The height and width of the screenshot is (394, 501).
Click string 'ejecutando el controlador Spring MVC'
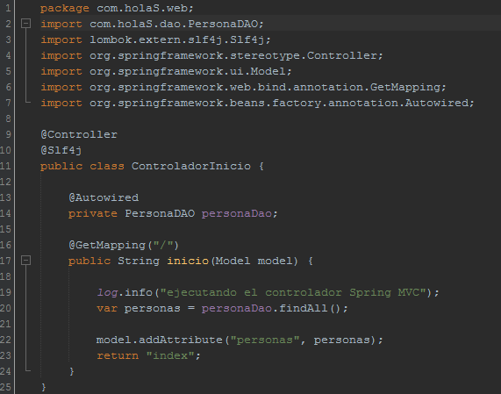click(293, 292)
